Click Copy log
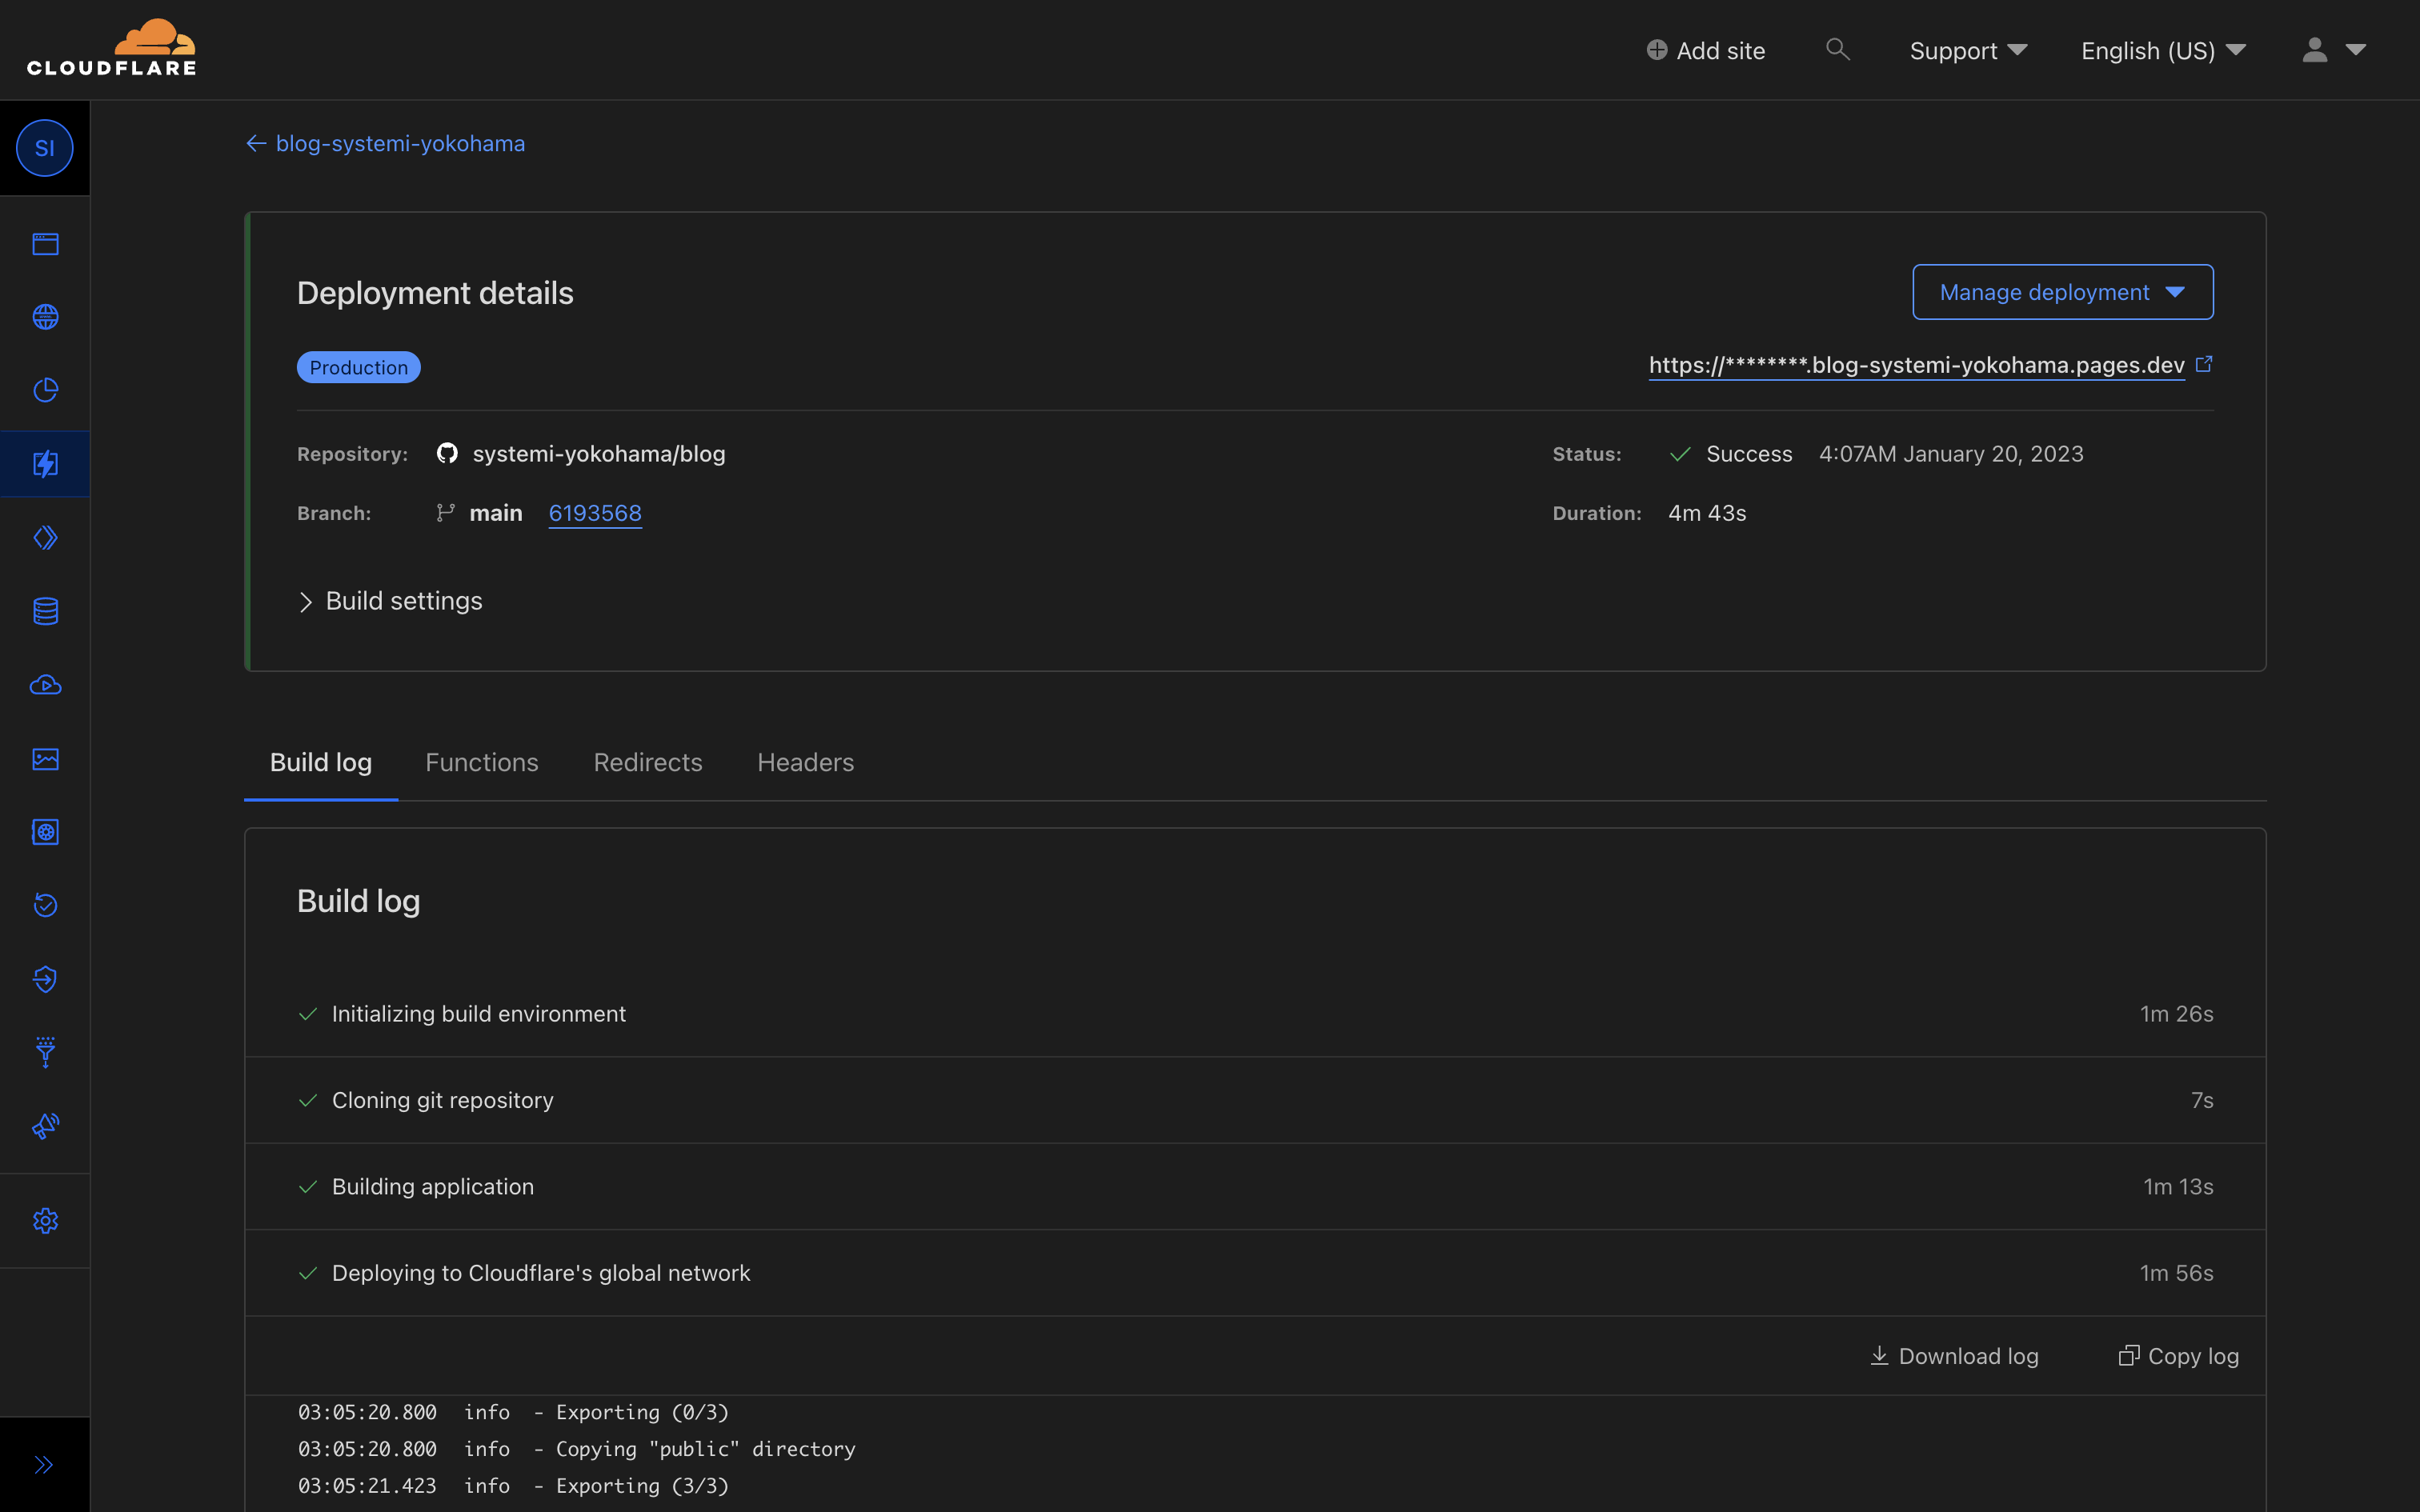2420x1512 pixels. (2179, 1356)
